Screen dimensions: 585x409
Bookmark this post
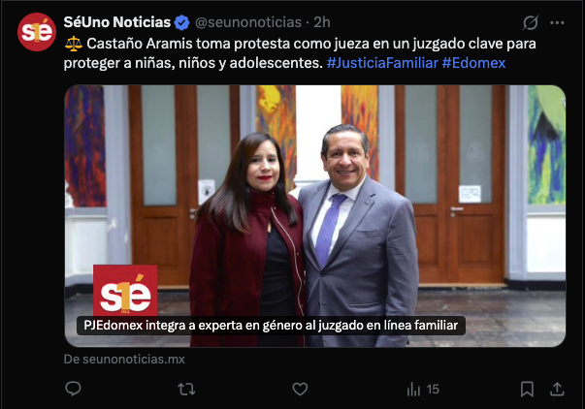click(x=527, y=390)
